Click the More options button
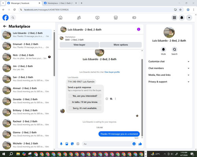197x157 pixels. pos(121,45)
